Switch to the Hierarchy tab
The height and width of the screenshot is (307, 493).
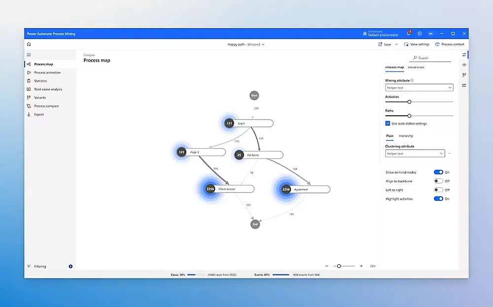406,136
